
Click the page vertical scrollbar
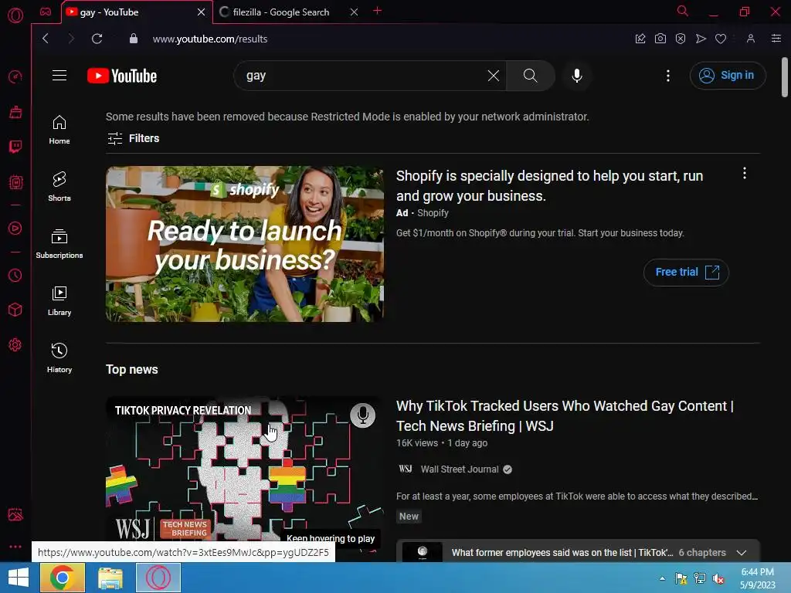(x=785, y=76)
